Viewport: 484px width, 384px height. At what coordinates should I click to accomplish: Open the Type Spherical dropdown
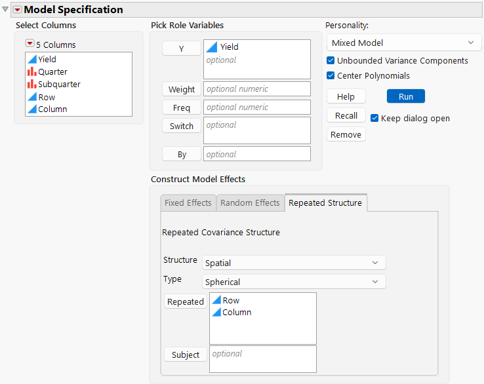pyautogui.click(x=294, y=282)
